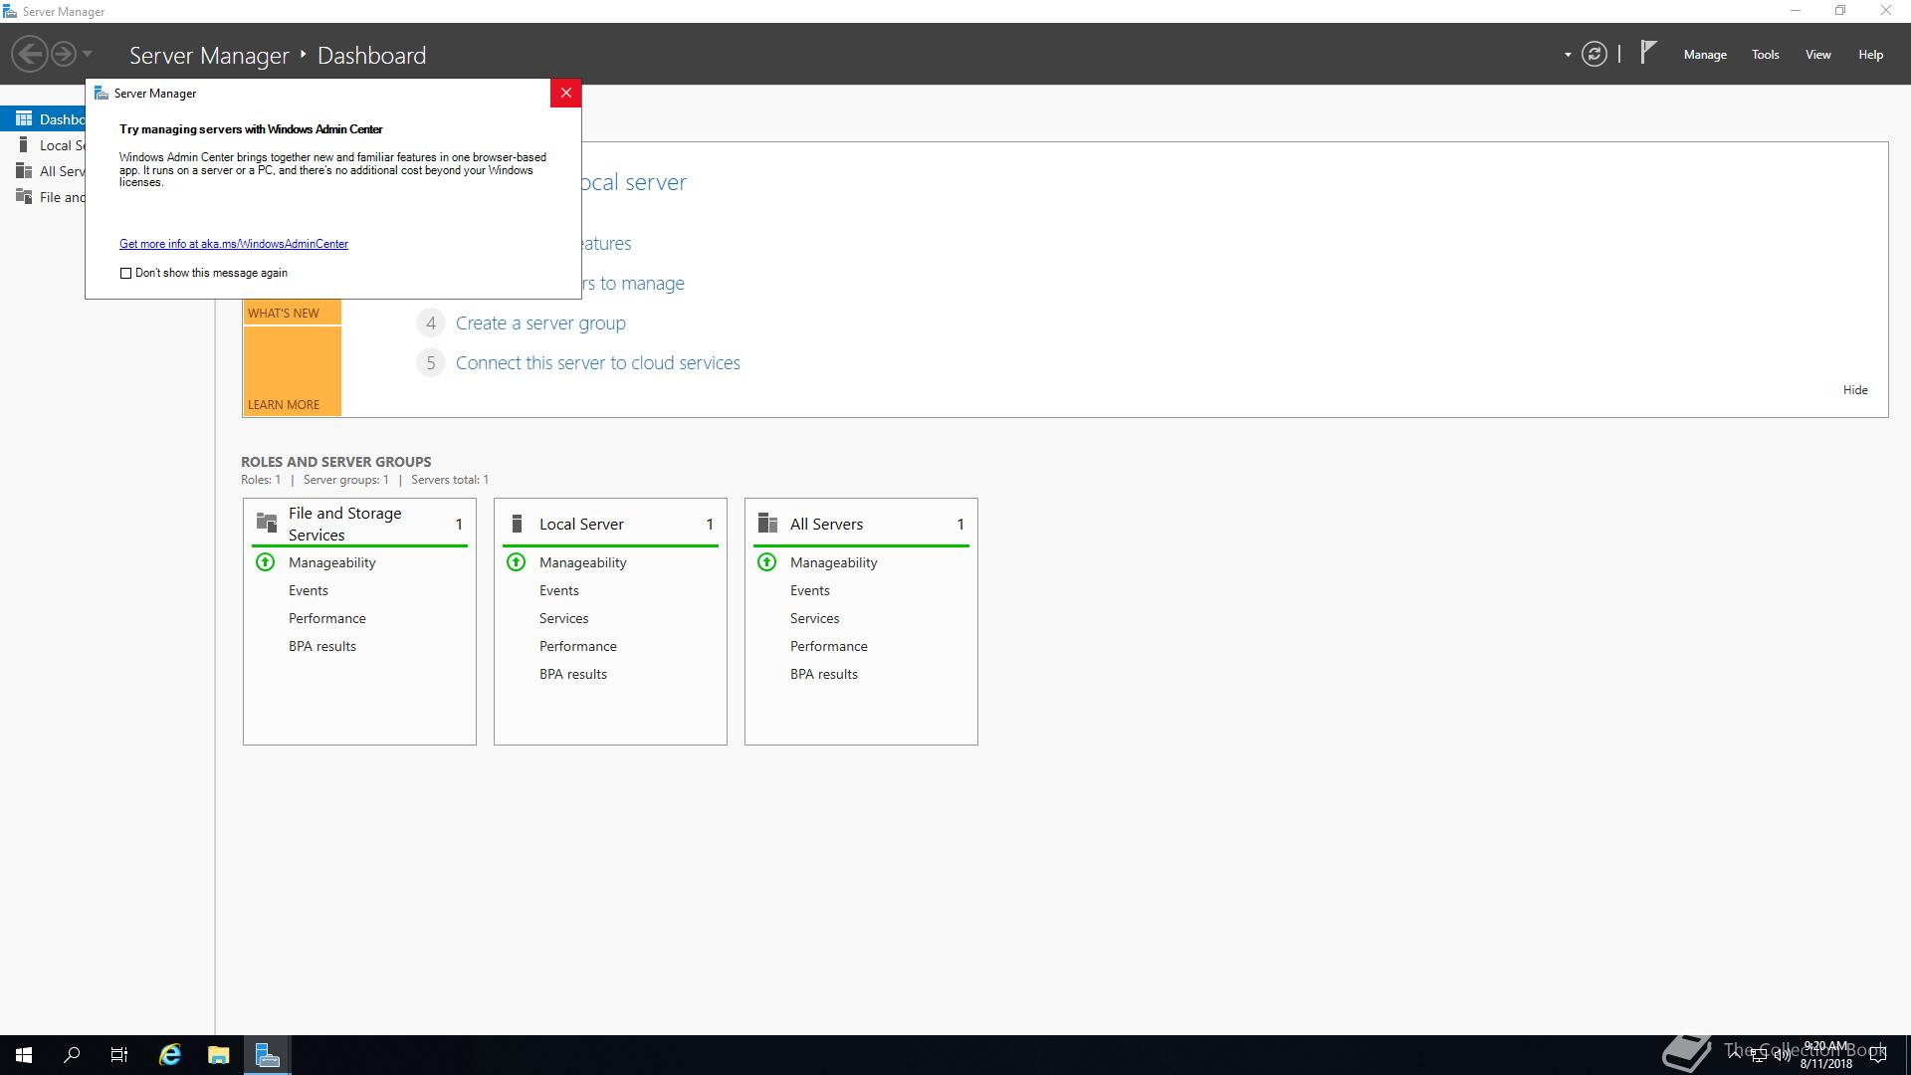Viewport: 1911px width, 1075px height.
Task: Open taskbar Search magnifier
Action: [72, 1055]
